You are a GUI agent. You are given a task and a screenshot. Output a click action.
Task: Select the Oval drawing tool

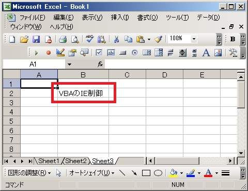click(x=158, y=173)
